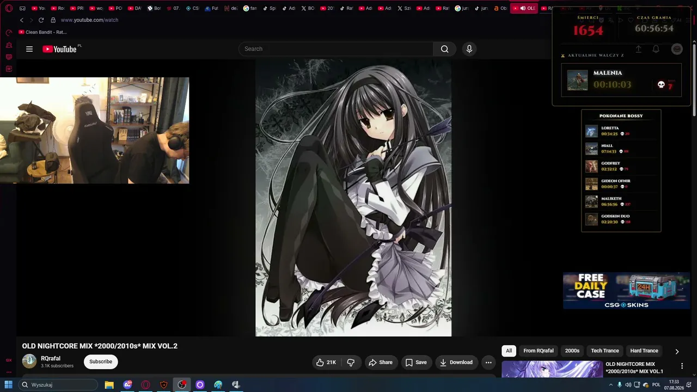The image size is (697, 392).
Task: Click the Wyszukaj taskbar search box
Action: pos(58,385)
